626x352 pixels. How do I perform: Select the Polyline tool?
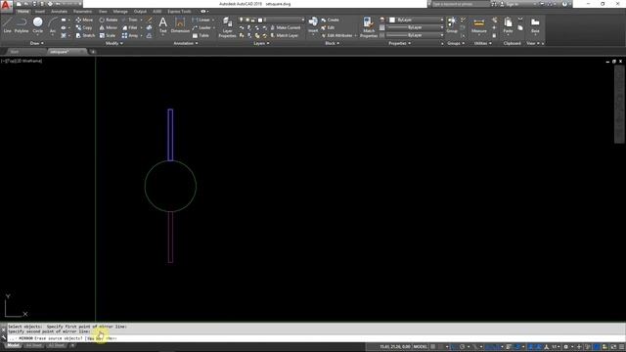click(22, 25)
